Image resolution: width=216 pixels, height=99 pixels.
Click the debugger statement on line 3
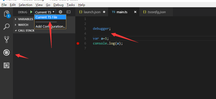tap(102, 29)
